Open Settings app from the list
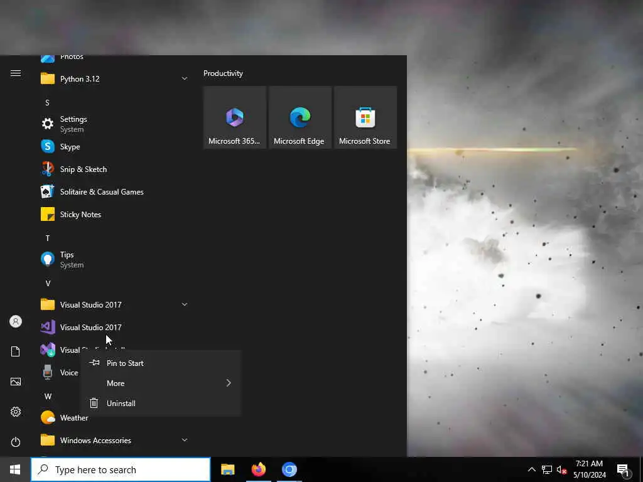The image size is (643, 482). [114, 124]
